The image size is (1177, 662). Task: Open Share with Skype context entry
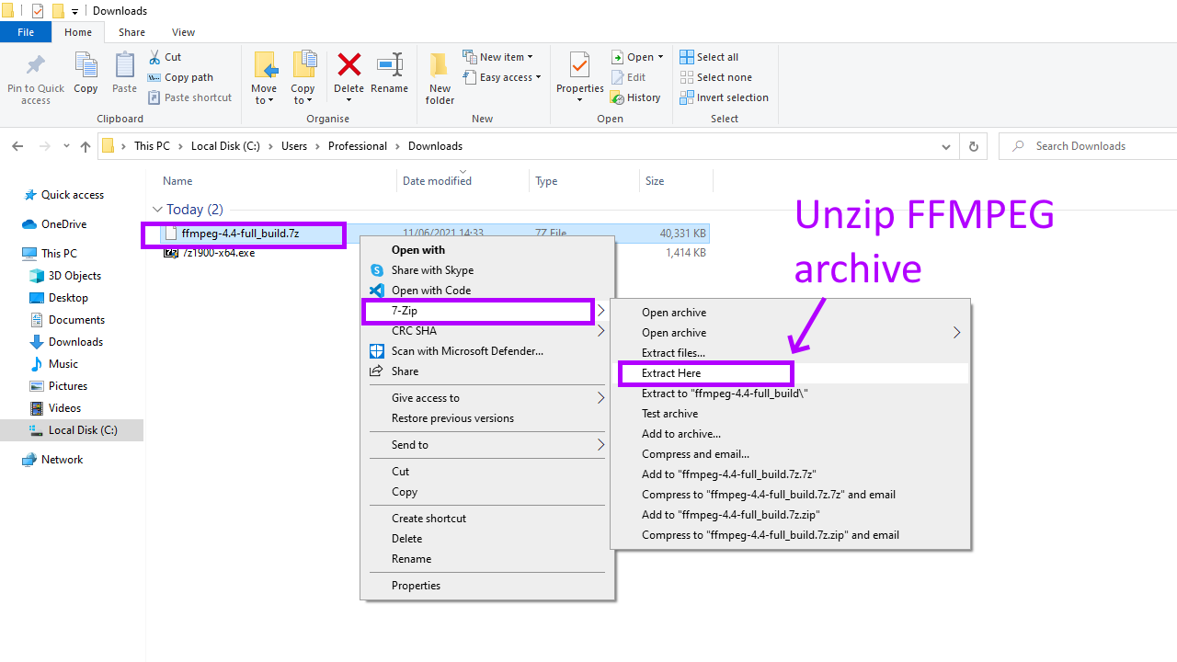point(432,270)
